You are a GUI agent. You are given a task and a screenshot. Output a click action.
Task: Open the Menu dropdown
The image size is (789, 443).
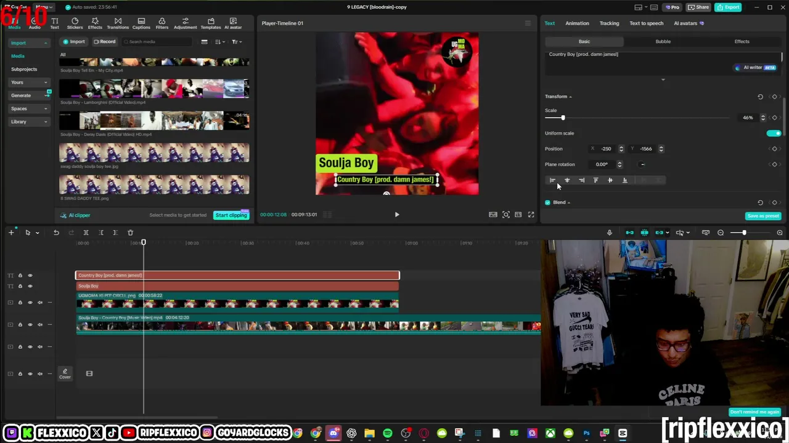43,7
